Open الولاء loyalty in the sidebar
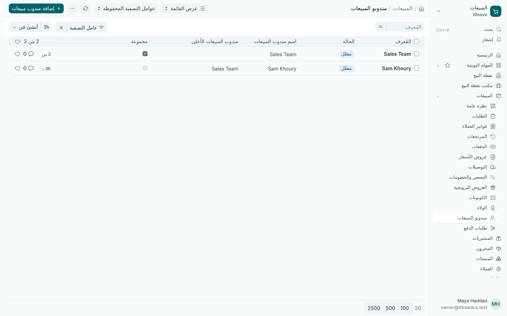This screenshot has width=507, height=316. pyautogui.click(x=465, y=208)
